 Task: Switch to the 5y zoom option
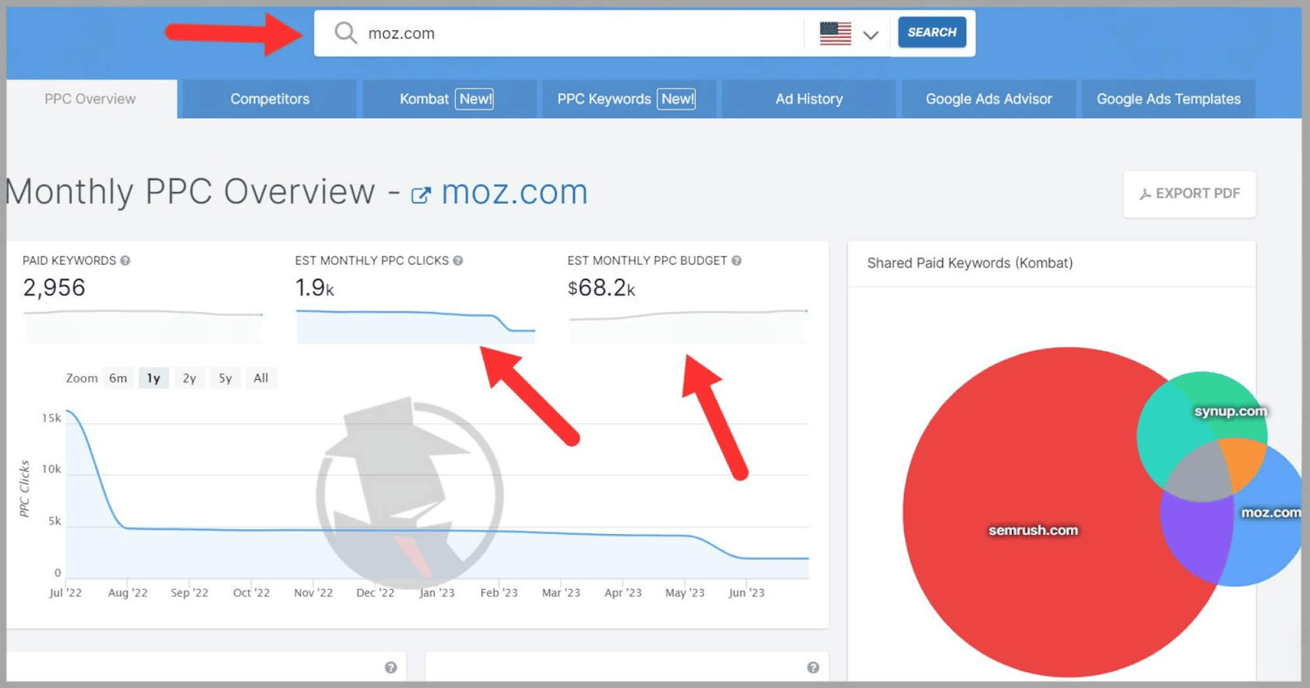(x=225, y=378)
